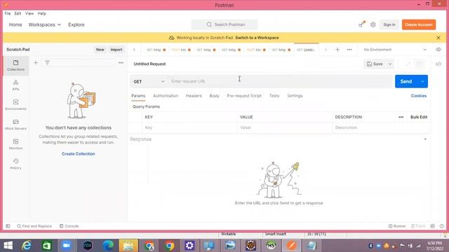Open the Mock Servers sidebar section

[x=15, y=125]
